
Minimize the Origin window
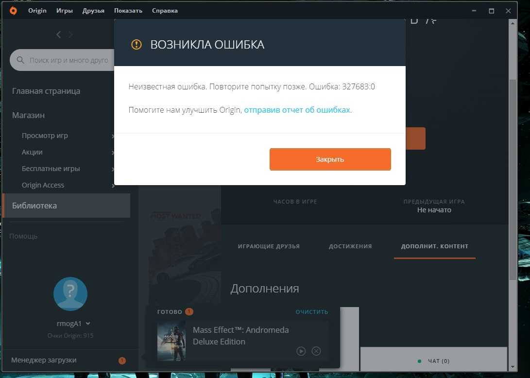474,11
